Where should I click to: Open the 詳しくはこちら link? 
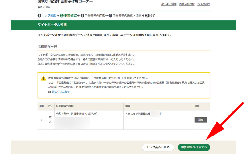click(61, 91)
